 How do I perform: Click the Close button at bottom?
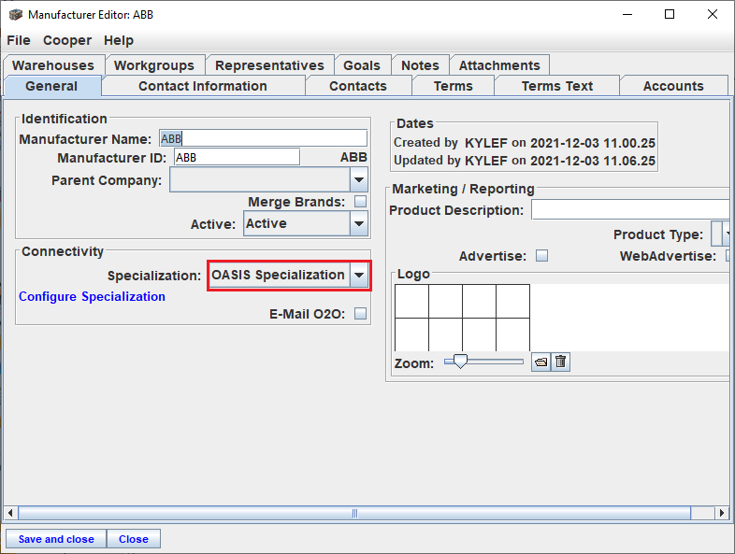click(134, 539)
